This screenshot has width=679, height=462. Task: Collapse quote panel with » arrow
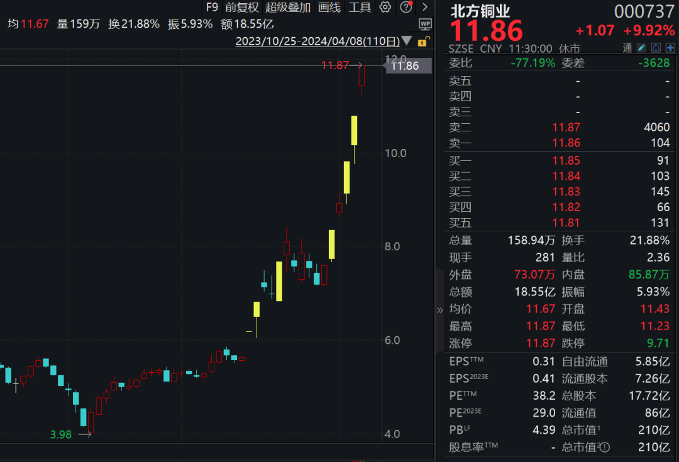pos(440,310)
